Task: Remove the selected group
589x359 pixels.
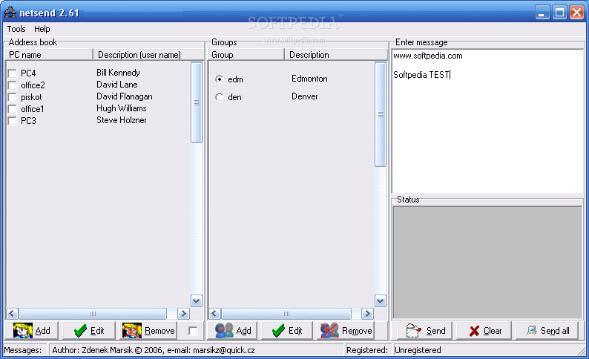Action: click(346, 331)
